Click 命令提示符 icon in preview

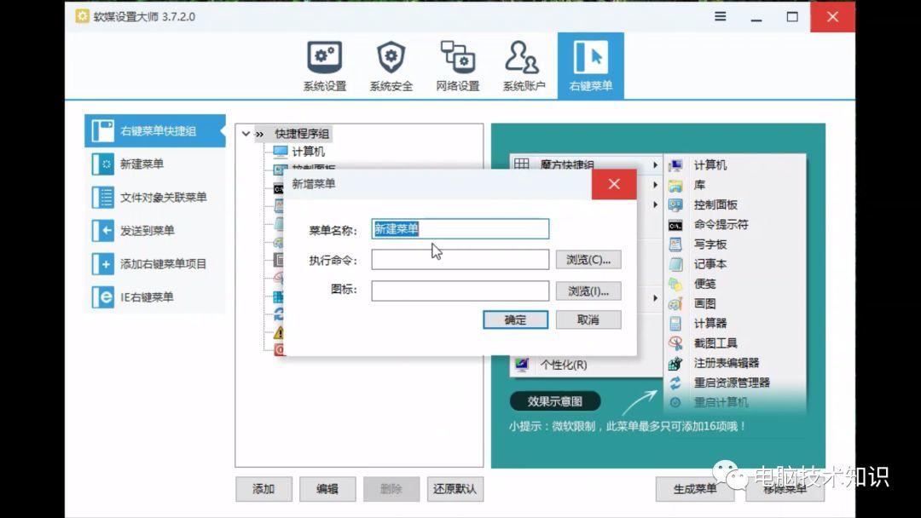(675, 225)
